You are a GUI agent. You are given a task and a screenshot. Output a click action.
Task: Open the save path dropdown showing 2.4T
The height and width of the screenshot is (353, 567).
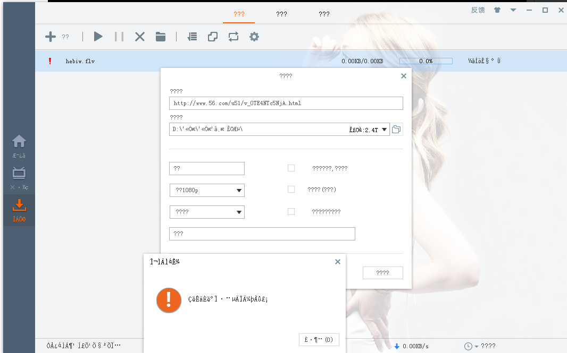click(x=384, y=130)
